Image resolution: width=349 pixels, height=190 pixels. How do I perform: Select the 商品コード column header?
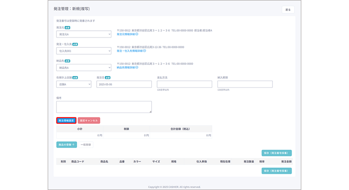78,162
